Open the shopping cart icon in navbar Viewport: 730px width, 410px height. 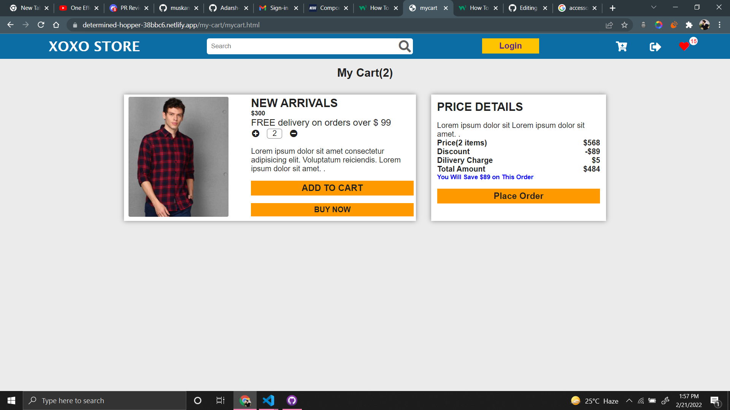pos(621,46)
